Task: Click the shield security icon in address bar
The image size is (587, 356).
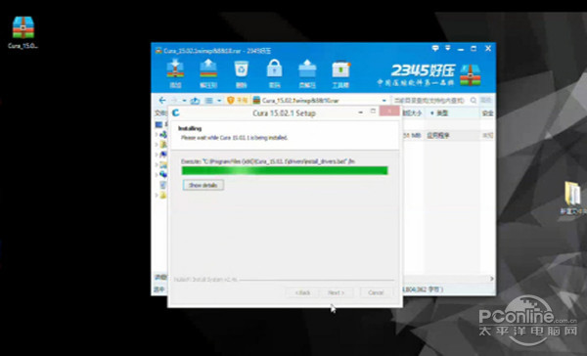Action: pyautogui.click(x=231, y=101)
